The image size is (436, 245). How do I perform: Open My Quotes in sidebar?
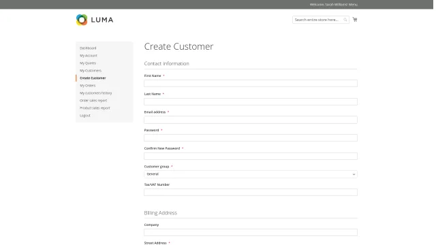pyautogui.click(x=88, y=63)
